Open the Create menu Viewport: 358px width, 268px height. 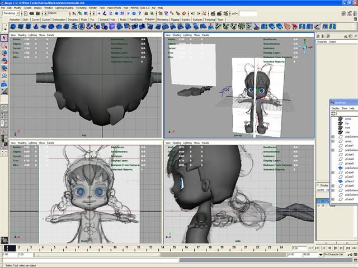click(27, 8)
